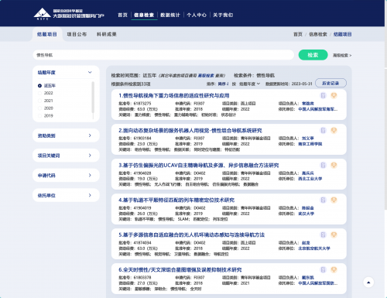Viewport: 387px width, 298px height.
Task: Open project 5 title 基于多源信息自适应融合
Action: (192, 235)
